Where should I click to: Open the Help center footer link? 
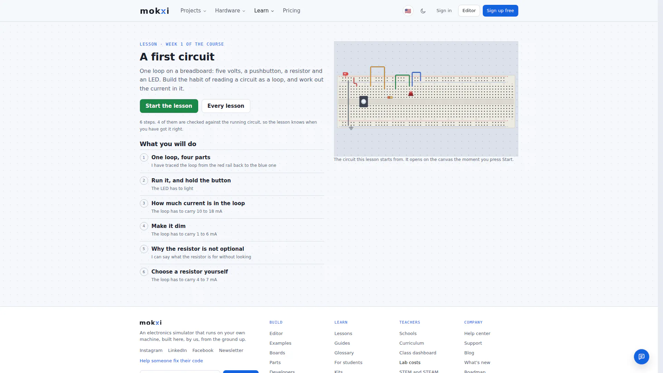[477, 334]
